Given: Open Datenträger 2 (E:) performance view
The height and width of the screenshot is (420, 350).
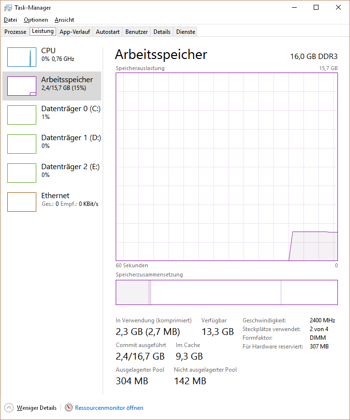Looking at the screenshot, I should (x=52, y=173).
